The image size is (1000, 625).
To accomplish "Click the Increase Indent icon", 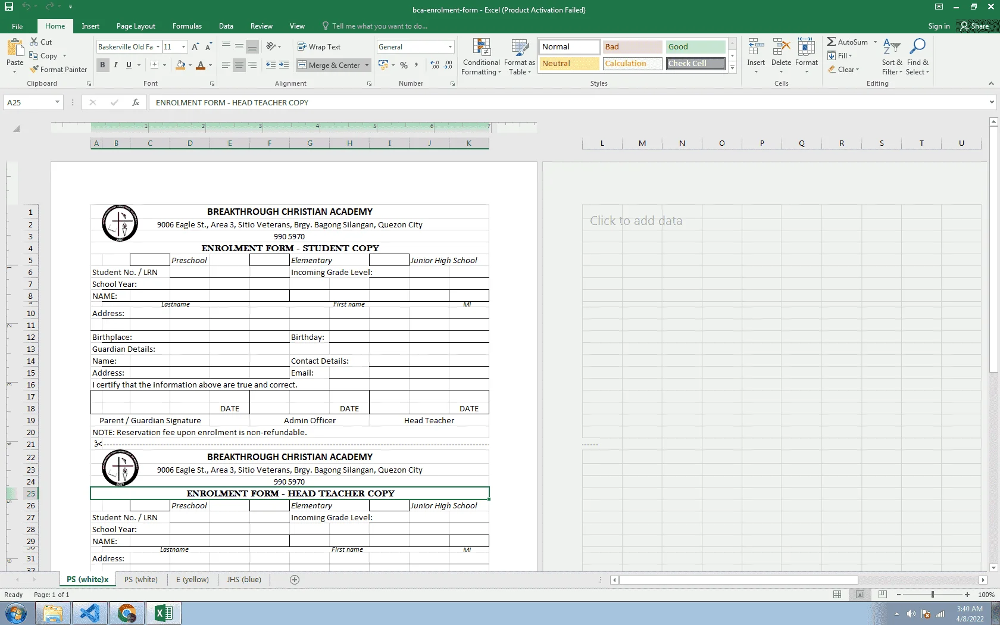I will tap(284, 65).
